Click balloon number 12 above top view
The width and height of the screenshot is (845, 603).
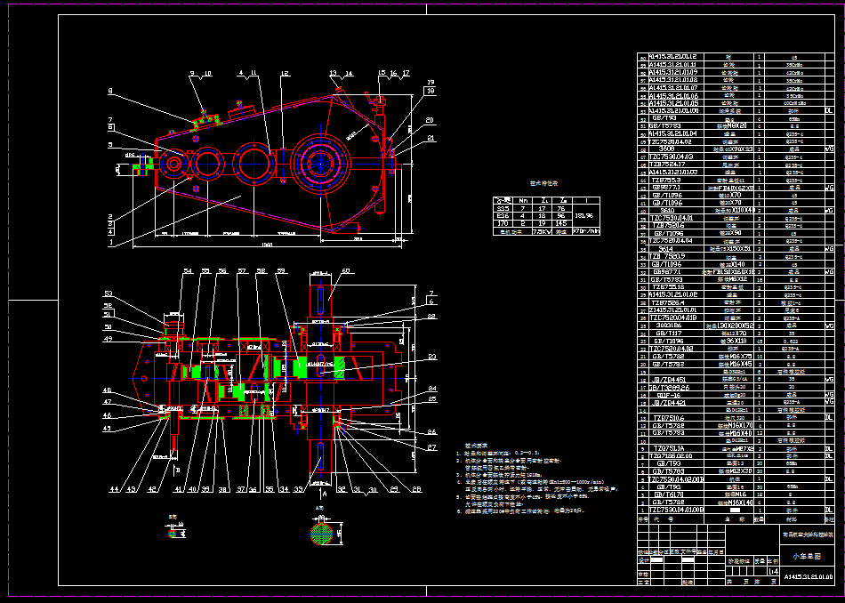(x=285, y=74)
